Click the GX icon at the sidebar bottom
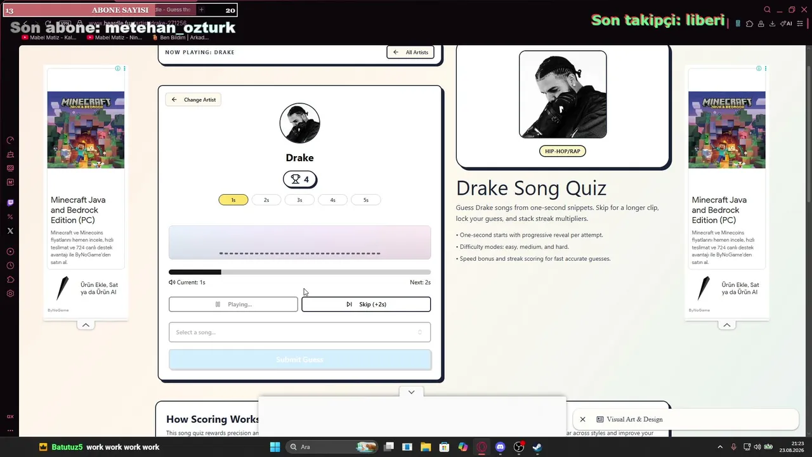Viewport: 812px width, 457px height. pos(10,416)
